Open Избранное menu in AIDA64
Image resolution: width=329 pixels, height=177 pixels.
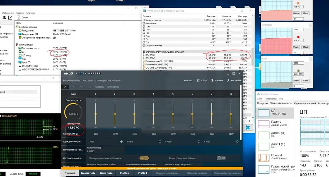(8, 13)
